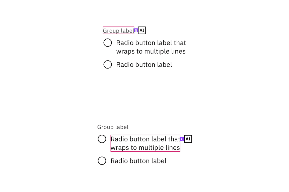Click the horizontal divider between the two examples

[x=144, y=96]
